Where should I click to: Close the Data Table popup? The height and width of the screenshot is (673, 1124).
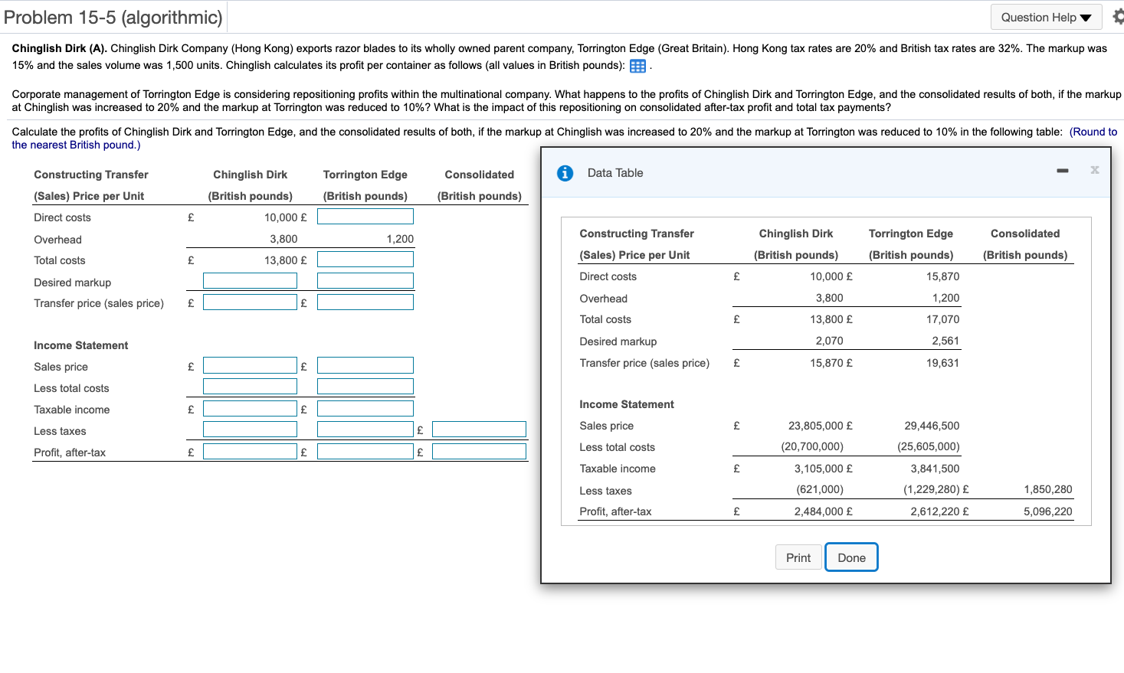coord(1095,170)
